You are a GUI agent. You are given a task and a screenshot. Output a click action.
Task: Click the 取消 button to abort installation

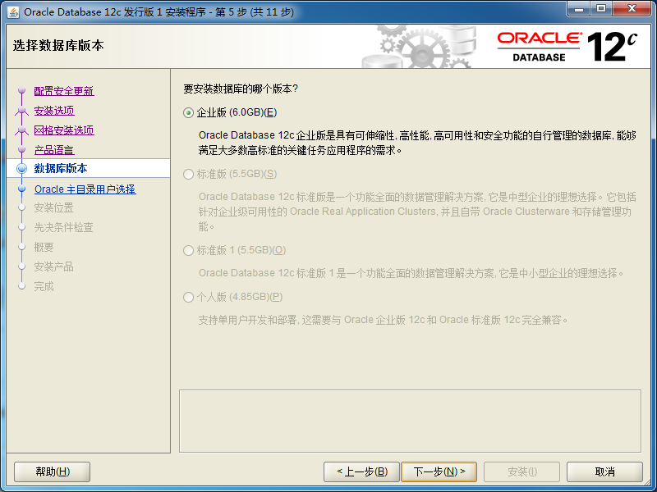click(604, 471)
